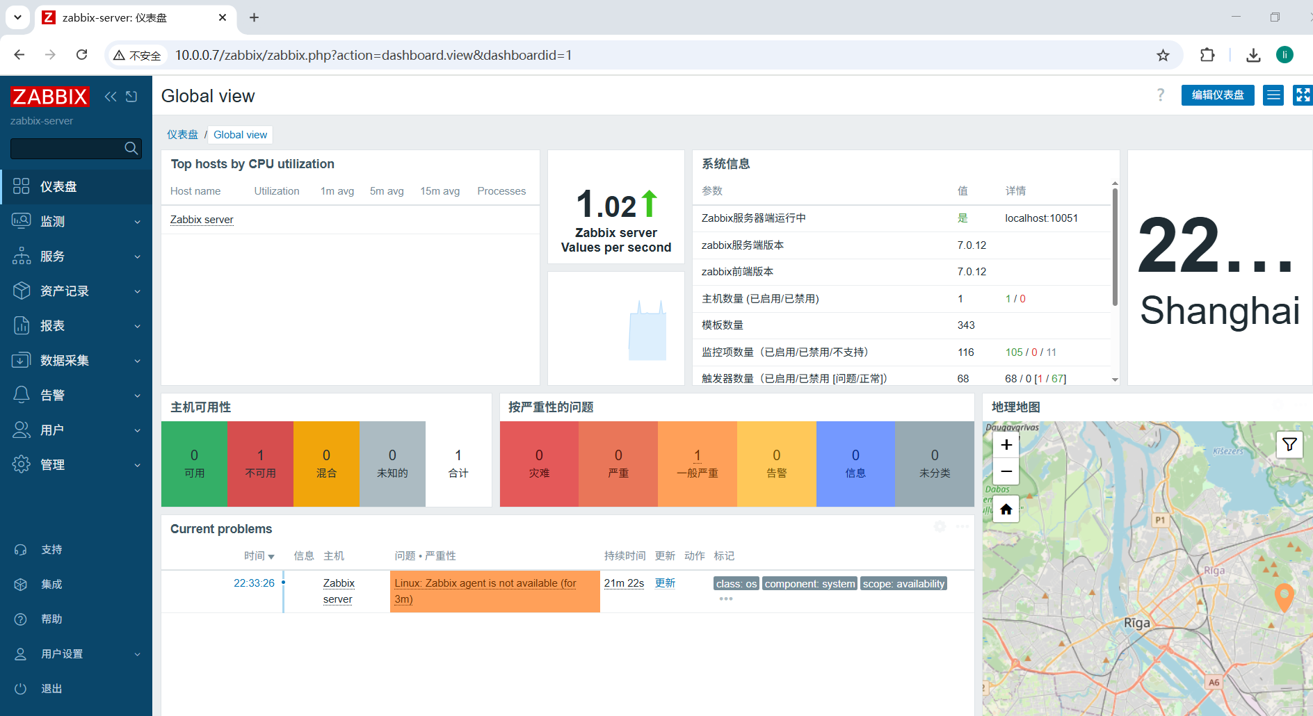Click the Zabbix logo in sidebar

coord(50,96)
